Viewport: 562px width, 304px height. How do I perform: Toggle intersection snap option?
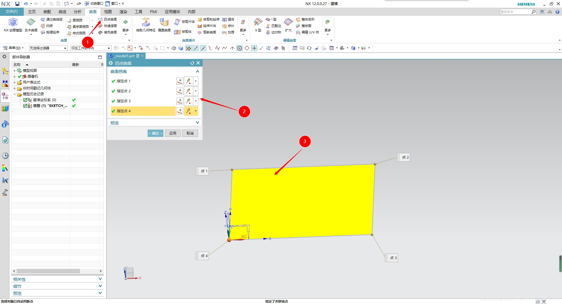point(232,48)
